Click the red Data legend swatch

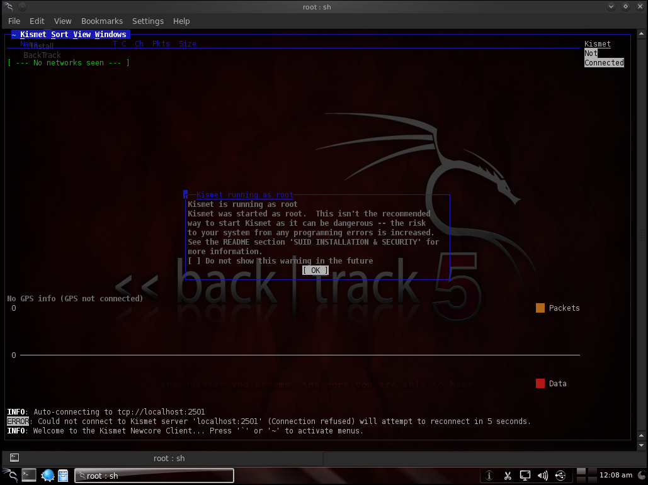click(540, 384)
